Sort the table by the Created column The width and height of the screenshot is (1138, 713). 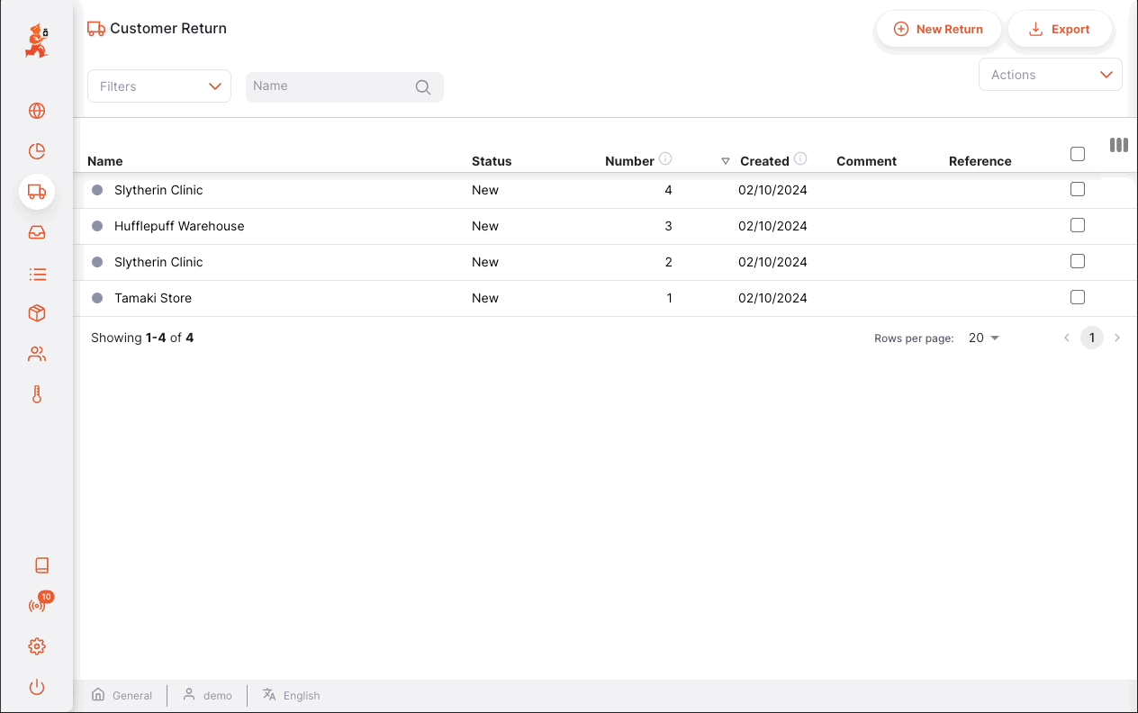[764, 161]
